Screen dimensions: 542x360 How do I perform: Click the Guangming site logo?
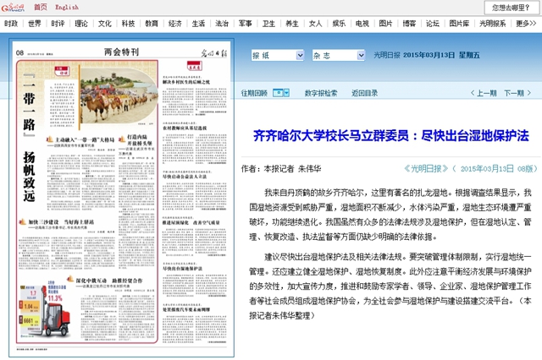click(x=14, y=7)
